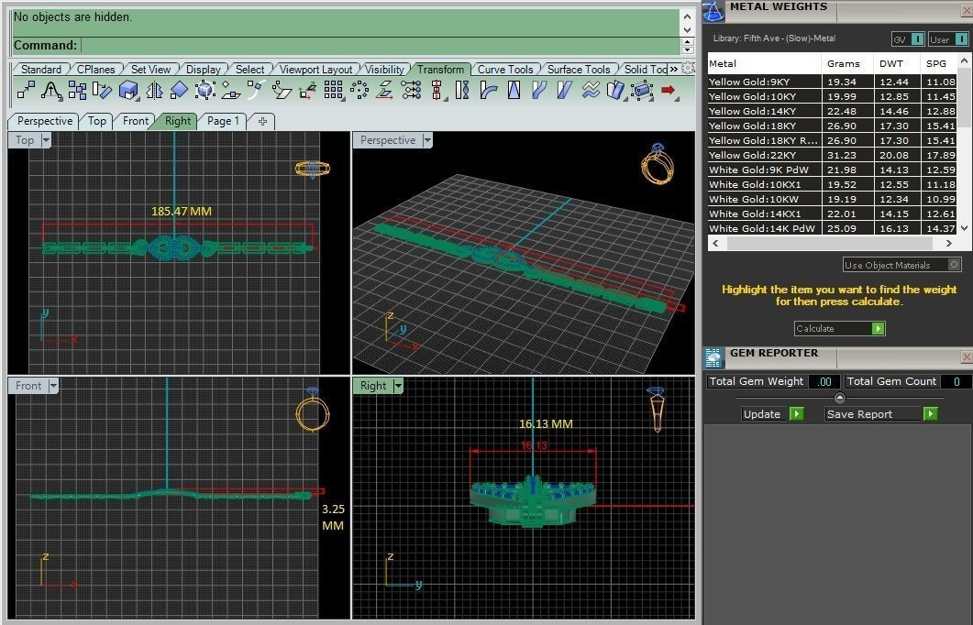Click metal table scroll-down arrow
The image size is (973, 625).
965,228
